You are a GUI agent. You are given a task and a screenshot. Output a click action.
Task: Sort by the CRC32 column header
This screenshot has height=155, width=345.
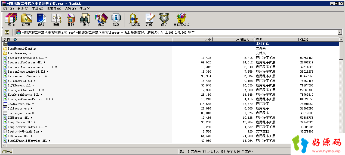point(319,40)
